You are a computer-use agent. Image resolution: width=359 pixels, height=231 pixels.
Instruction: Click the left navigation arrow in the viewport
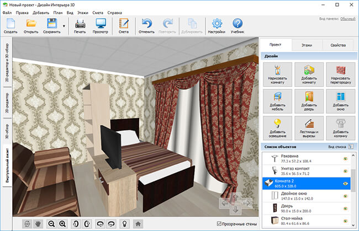[x=225, y=203]
